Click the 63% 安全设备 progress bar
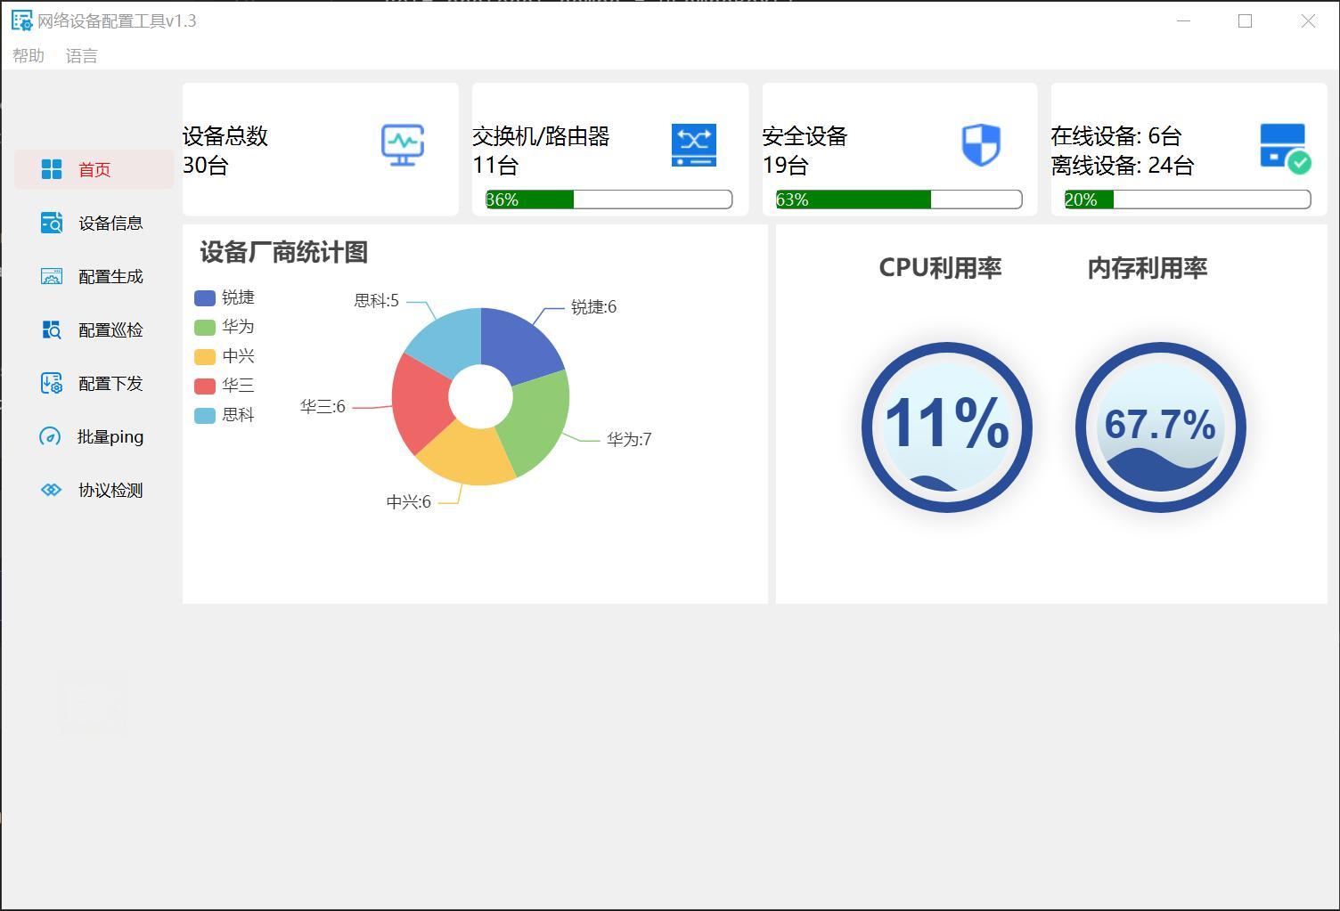This screenshot has width=1340, height=911. tap(898, 199)
